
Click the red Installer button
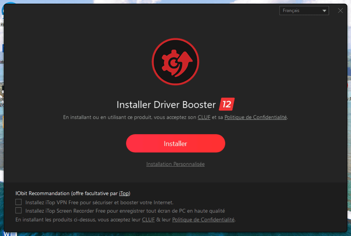pos(175,143)
